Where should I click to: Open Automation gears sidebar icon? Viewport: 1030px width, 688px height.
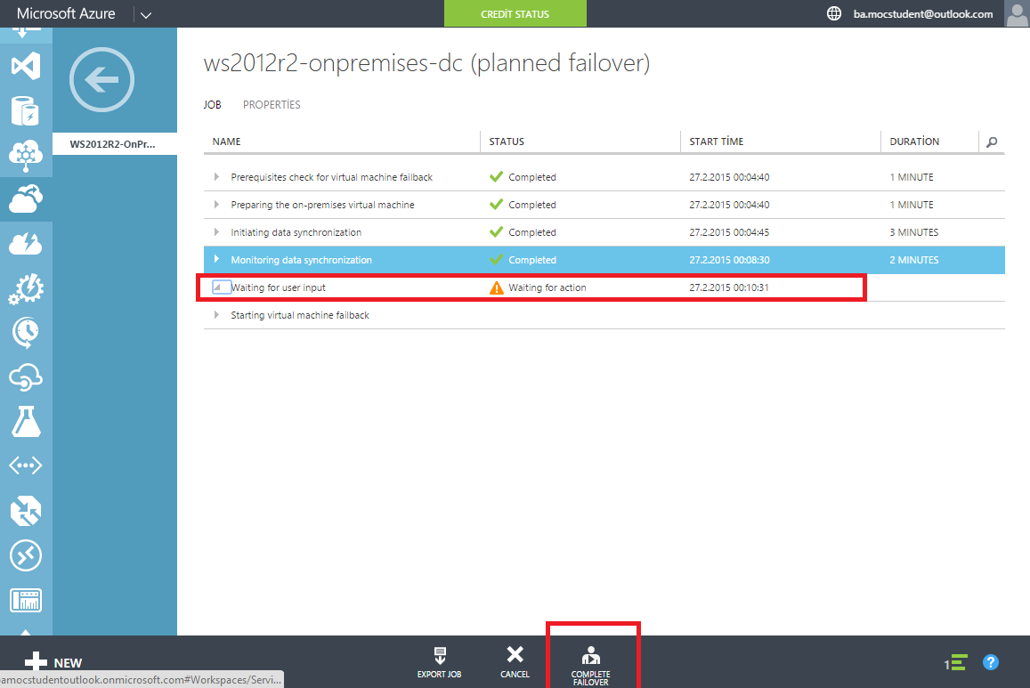click(26, 288)
